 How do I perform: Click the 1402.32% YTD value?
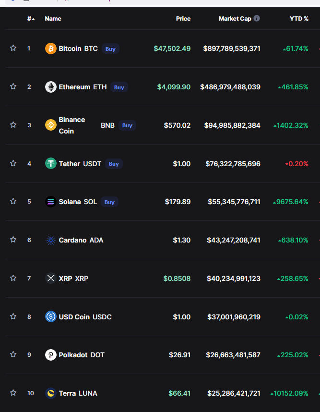[x=291, y=125]
